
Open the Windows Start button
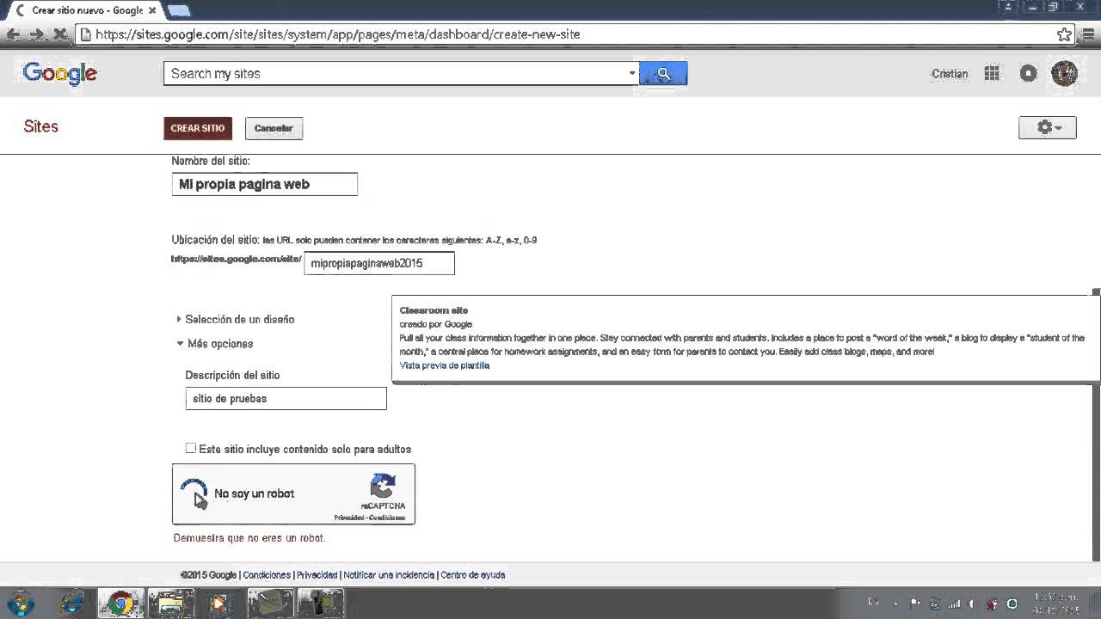click(x=19, y=603)
